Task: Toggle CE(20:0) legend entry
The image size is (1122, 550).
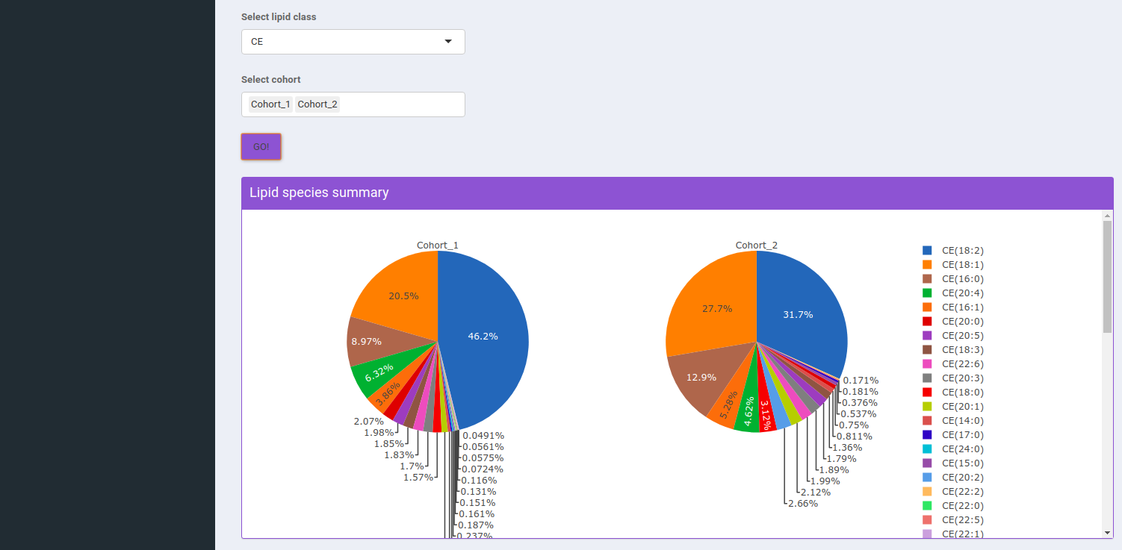Action: coord(952,322)
